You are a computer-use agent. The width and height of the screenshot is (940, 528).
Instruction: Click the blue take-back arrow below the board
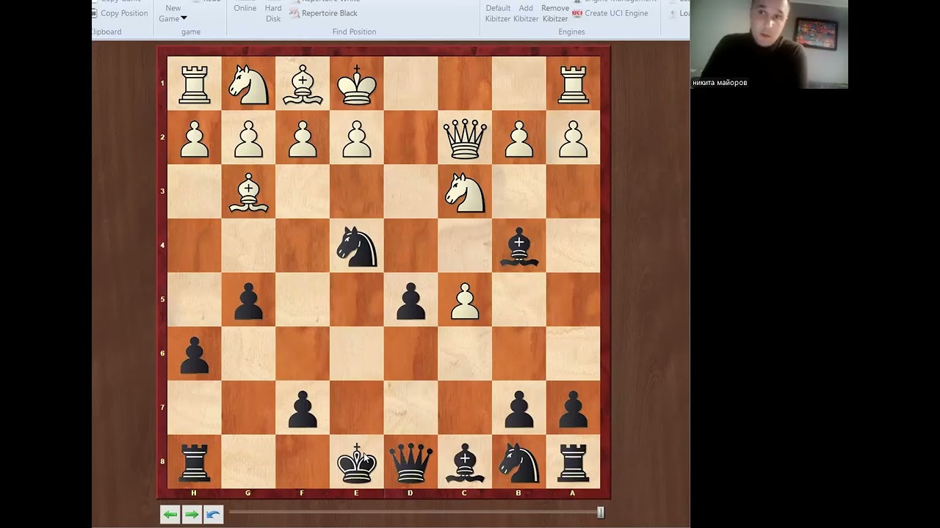coord(213,515)
